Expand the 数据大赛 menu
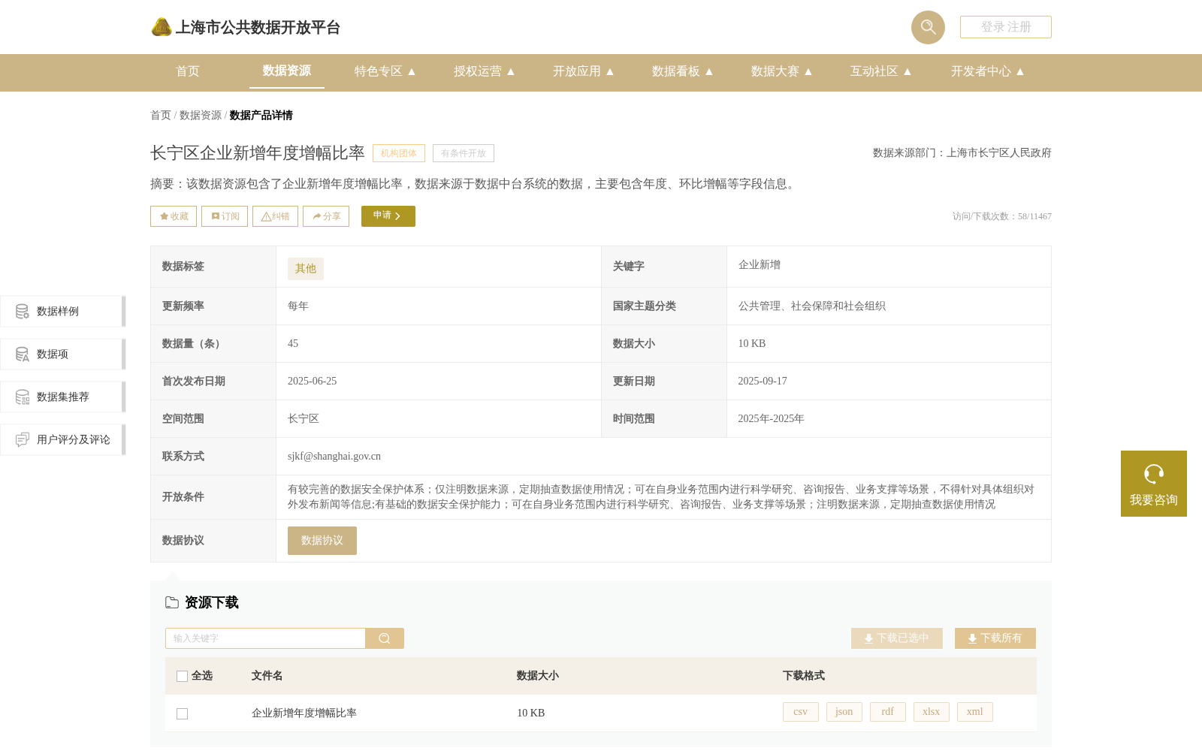 782,71
